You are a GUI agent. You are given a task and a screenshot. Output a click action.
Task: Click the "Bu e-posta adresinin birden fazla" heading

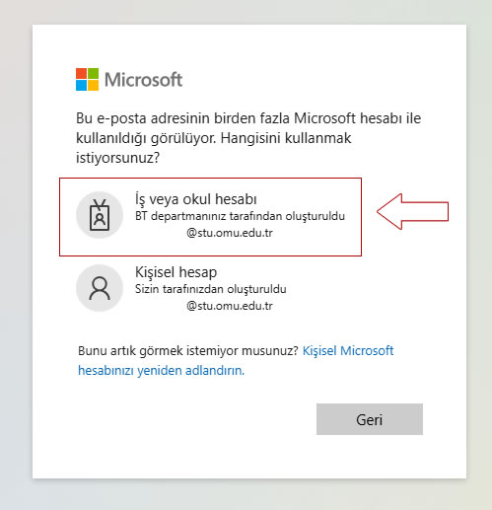coord(183,118)
